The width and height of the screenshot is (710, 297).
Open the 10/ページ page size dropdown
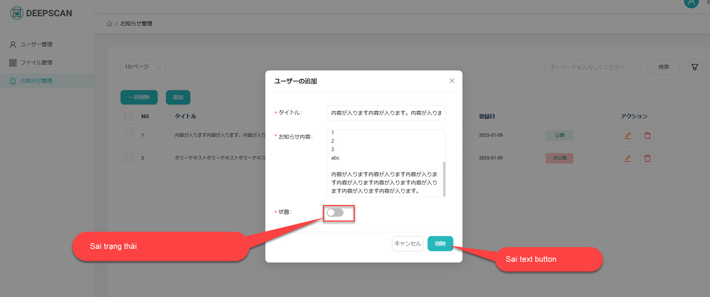pos(143,67)
